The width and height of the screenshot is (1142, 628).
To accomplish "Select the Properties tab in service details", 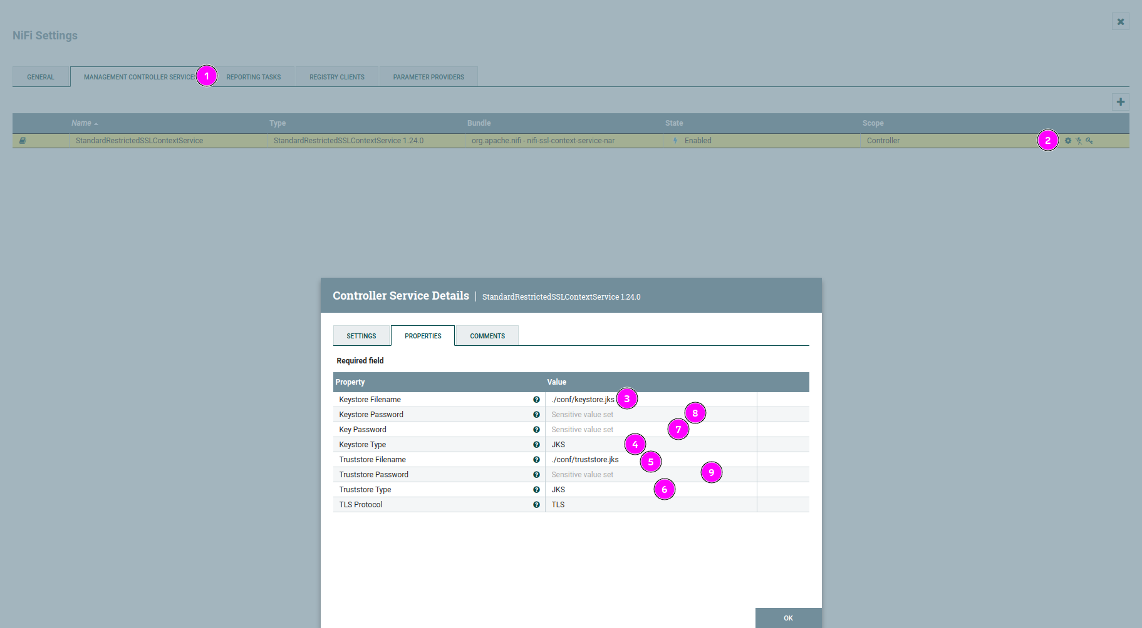I will click(423, 336).
